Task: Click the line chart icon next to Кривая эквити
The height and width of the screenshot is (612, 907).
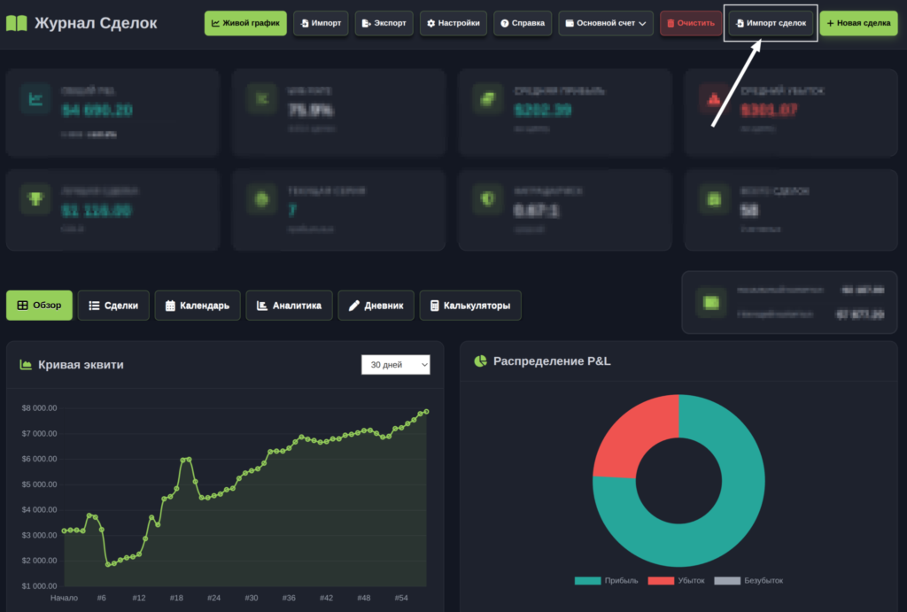Action: (x=26, y=365)
